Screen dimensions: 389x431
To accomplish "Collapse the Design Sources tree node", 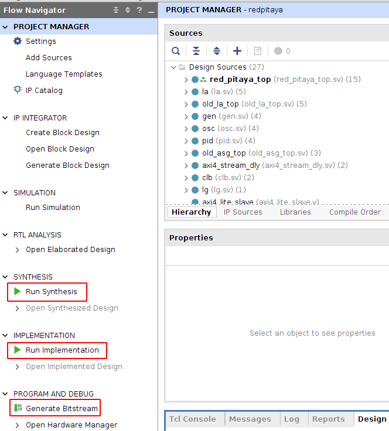I will point(173,67).
